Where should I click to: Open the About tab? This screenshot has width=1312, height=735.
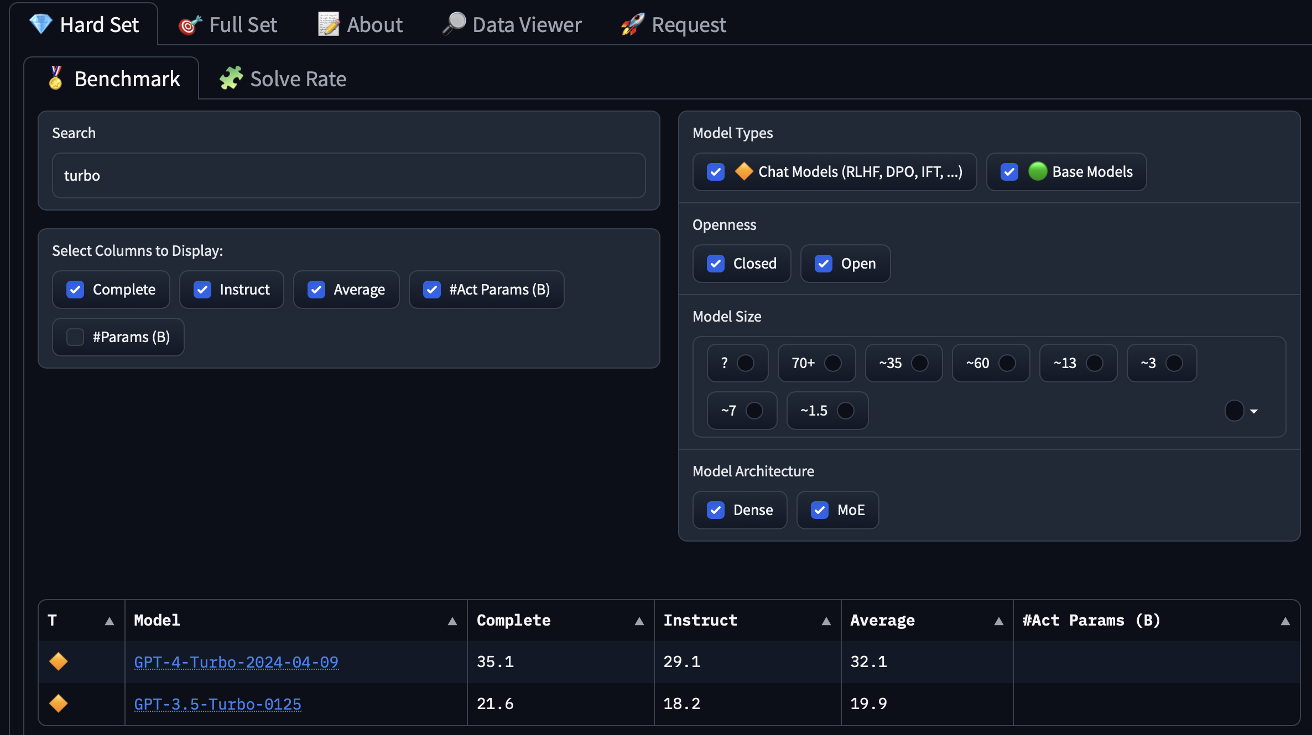360,24
